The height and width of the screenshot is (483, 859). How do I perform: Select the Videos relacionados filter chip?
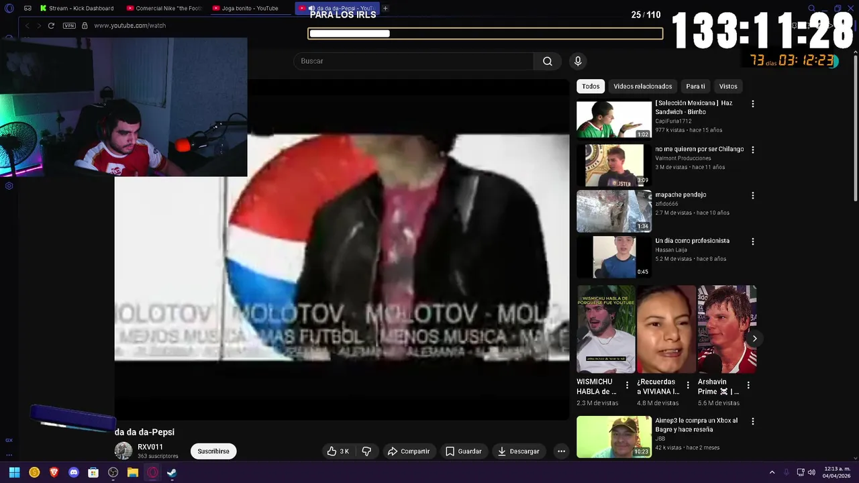642,87
